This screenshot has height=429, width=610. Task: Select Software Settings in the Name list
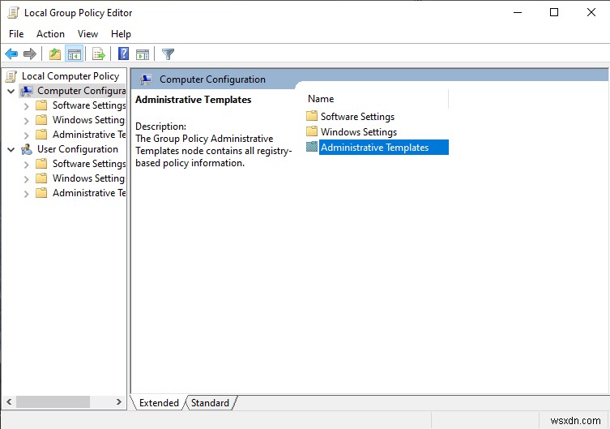[x=357, y=117]
